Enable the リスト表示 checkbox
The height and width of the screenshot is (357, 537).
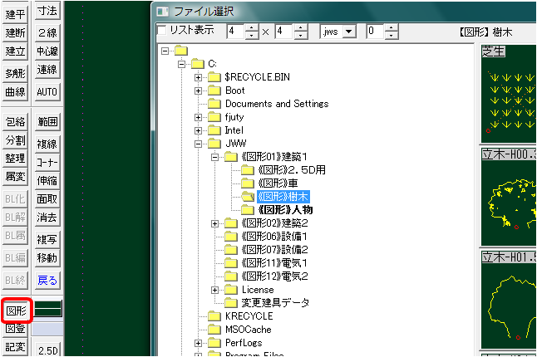pos(162,31)
